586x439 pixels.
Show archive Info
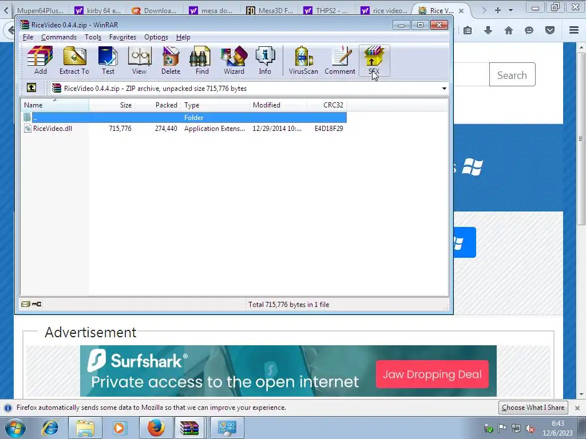(x=265, y=61)
